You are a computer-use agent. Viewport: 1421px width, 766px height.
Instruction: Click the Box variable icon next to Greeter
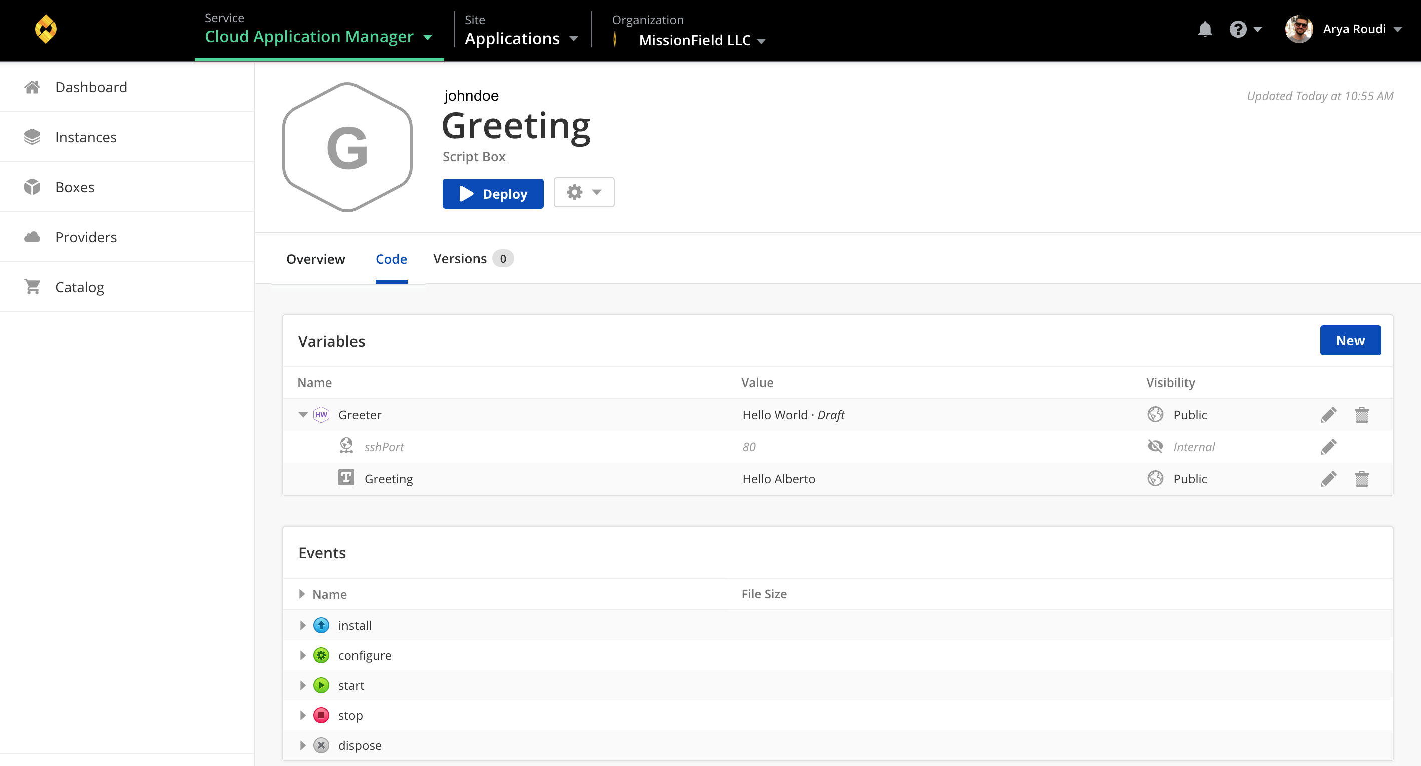(321, 414)
